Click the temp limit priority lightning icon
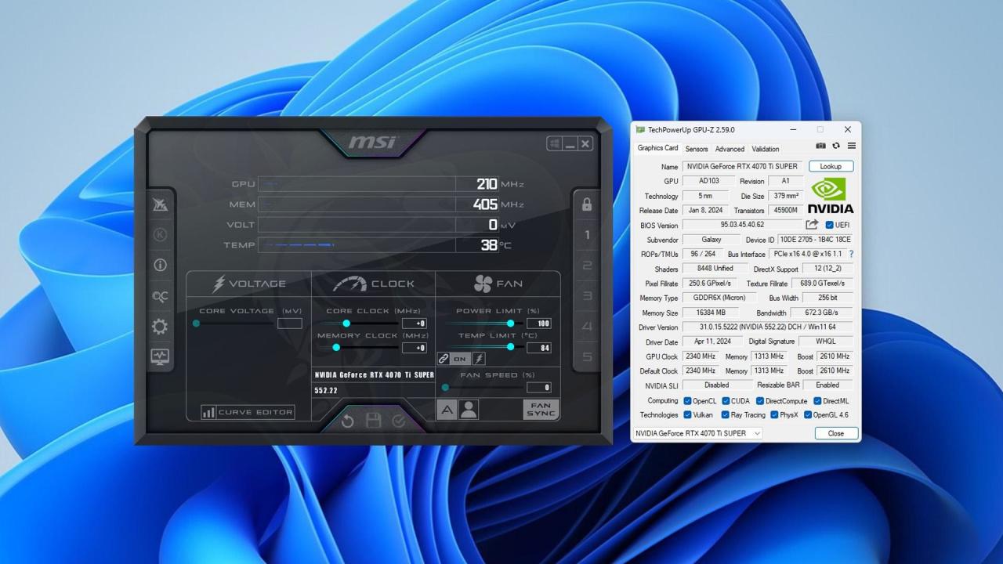The height and width of the screenshot is (564, 1003). pos(478,359)
